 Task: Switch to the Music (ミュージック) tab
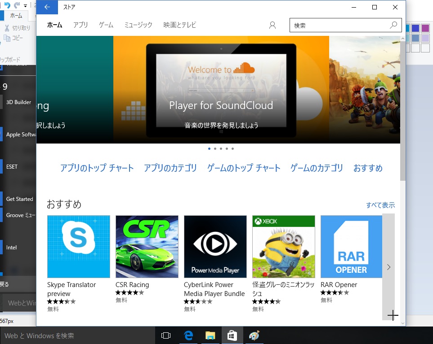pyautogui.click(x=138, y=25)
